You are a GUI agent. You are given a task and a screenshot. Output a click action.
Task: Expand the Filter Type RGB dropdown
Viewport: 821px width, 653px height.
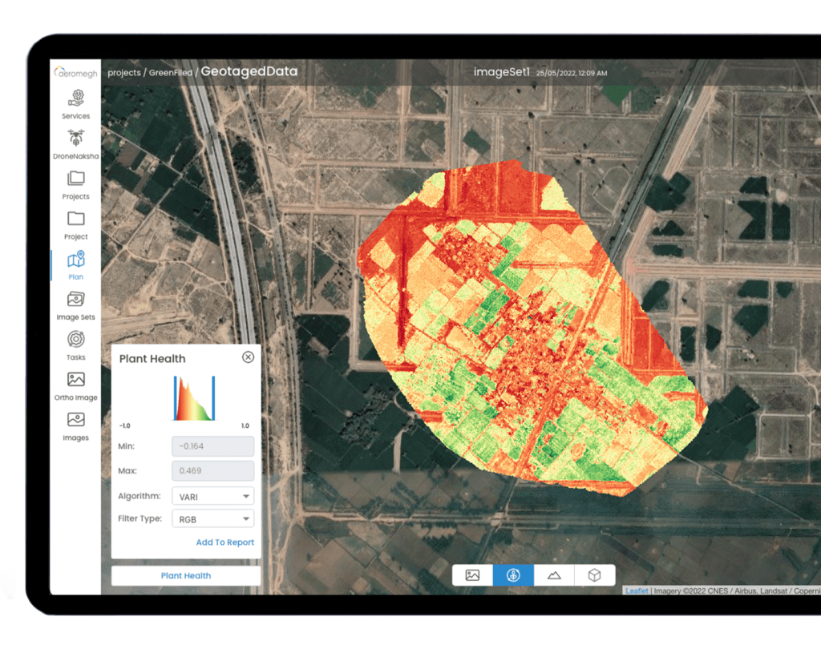click(213, 519)
